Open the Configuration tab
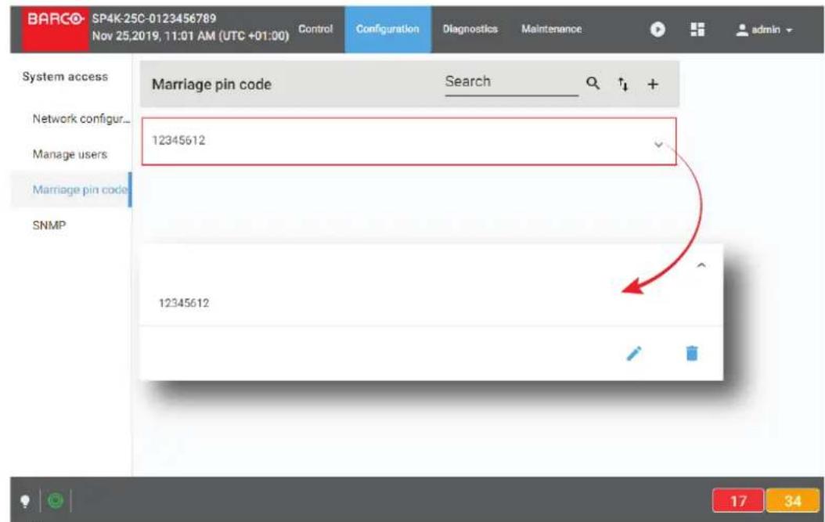The width and height of the screenshot is (825, 522). tap(387, 29)
